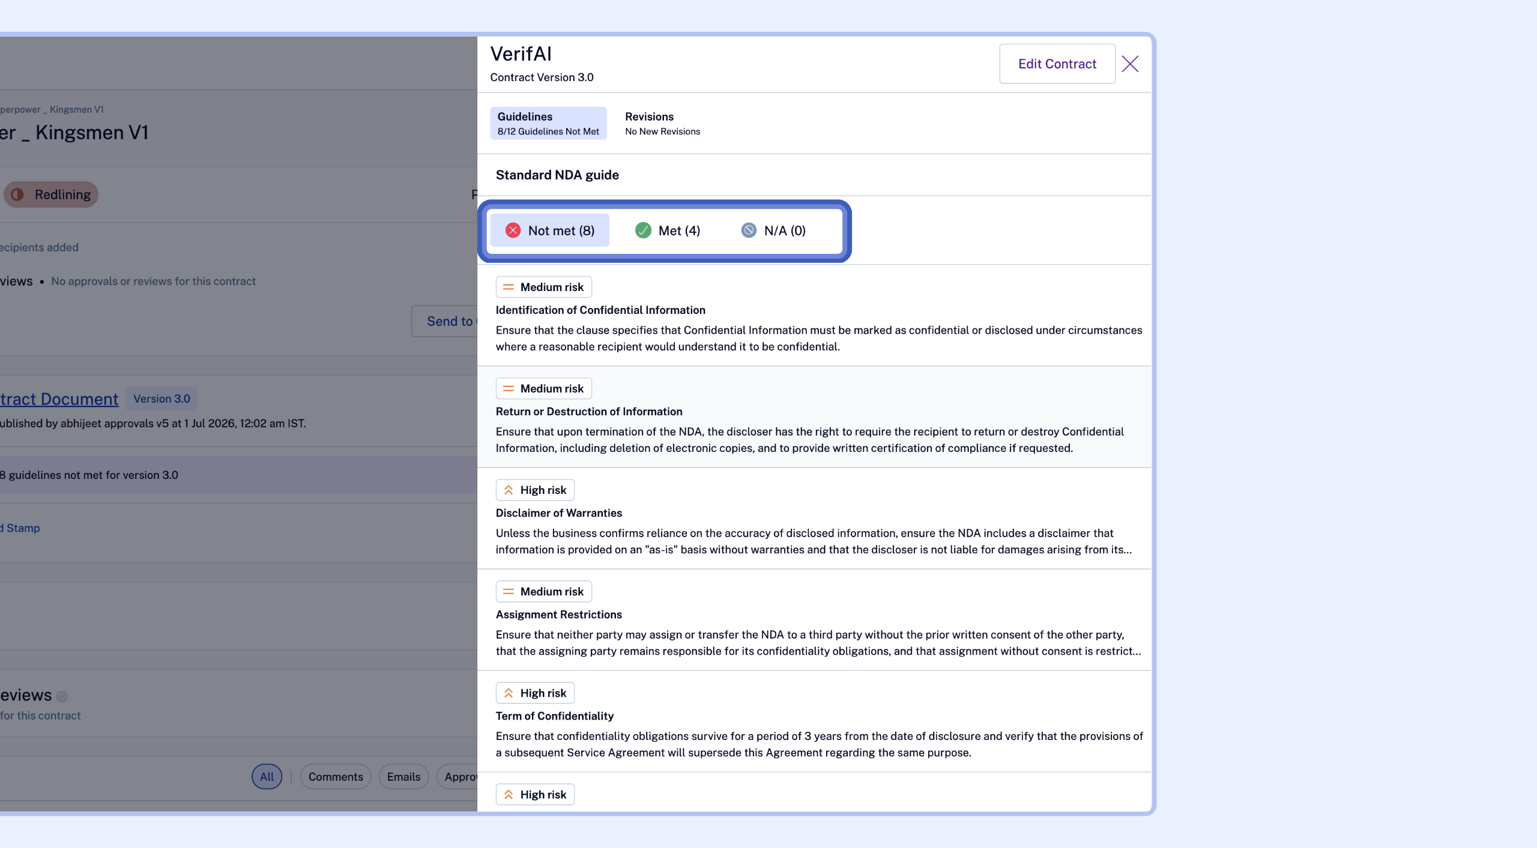Click the grey N/A circle icon

coord(749,230)
